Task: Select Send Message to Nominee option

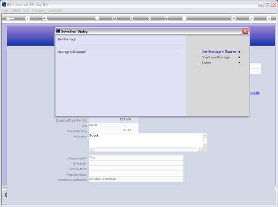Action: click(x=219, y=51)
